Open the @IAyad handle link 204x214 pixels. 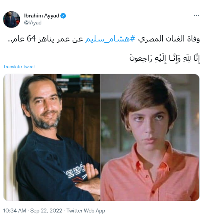point(33,22)
